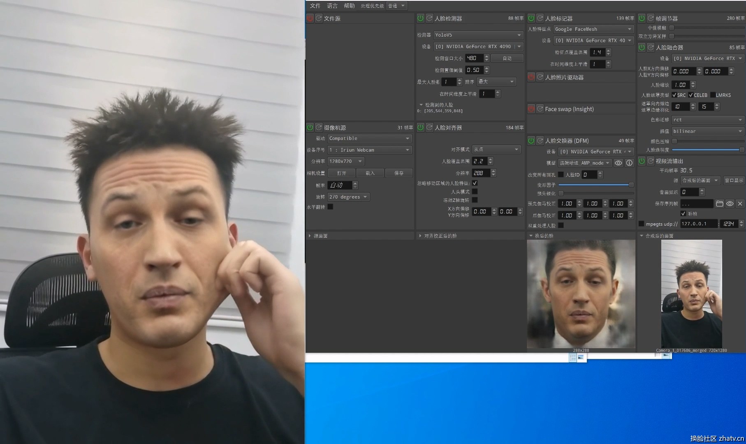
Task: Check the 人头模式 checkbox
Action: (x=475, y=192)
